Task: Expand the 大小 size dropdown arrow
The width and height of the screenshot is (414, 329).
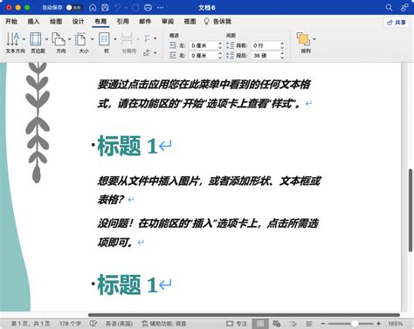Action: [92, 39]
